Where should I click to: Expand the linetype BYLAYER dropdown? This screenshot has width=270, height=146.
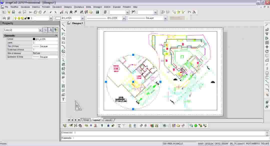click(124, 18)
